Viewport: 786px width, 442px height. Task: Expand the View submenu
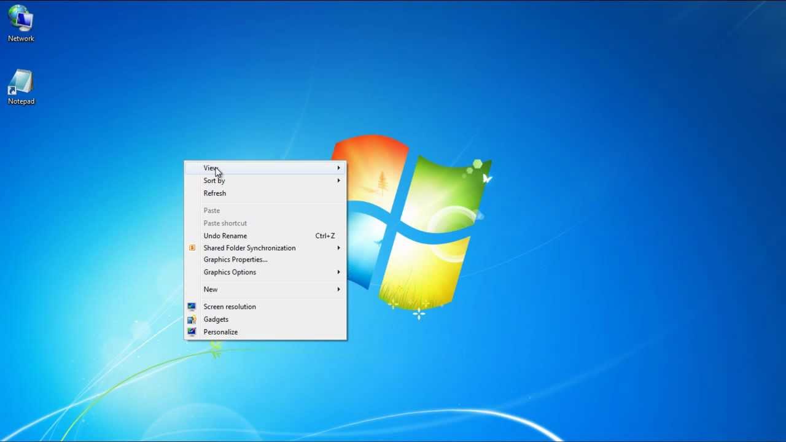click(x=338, y=168)
